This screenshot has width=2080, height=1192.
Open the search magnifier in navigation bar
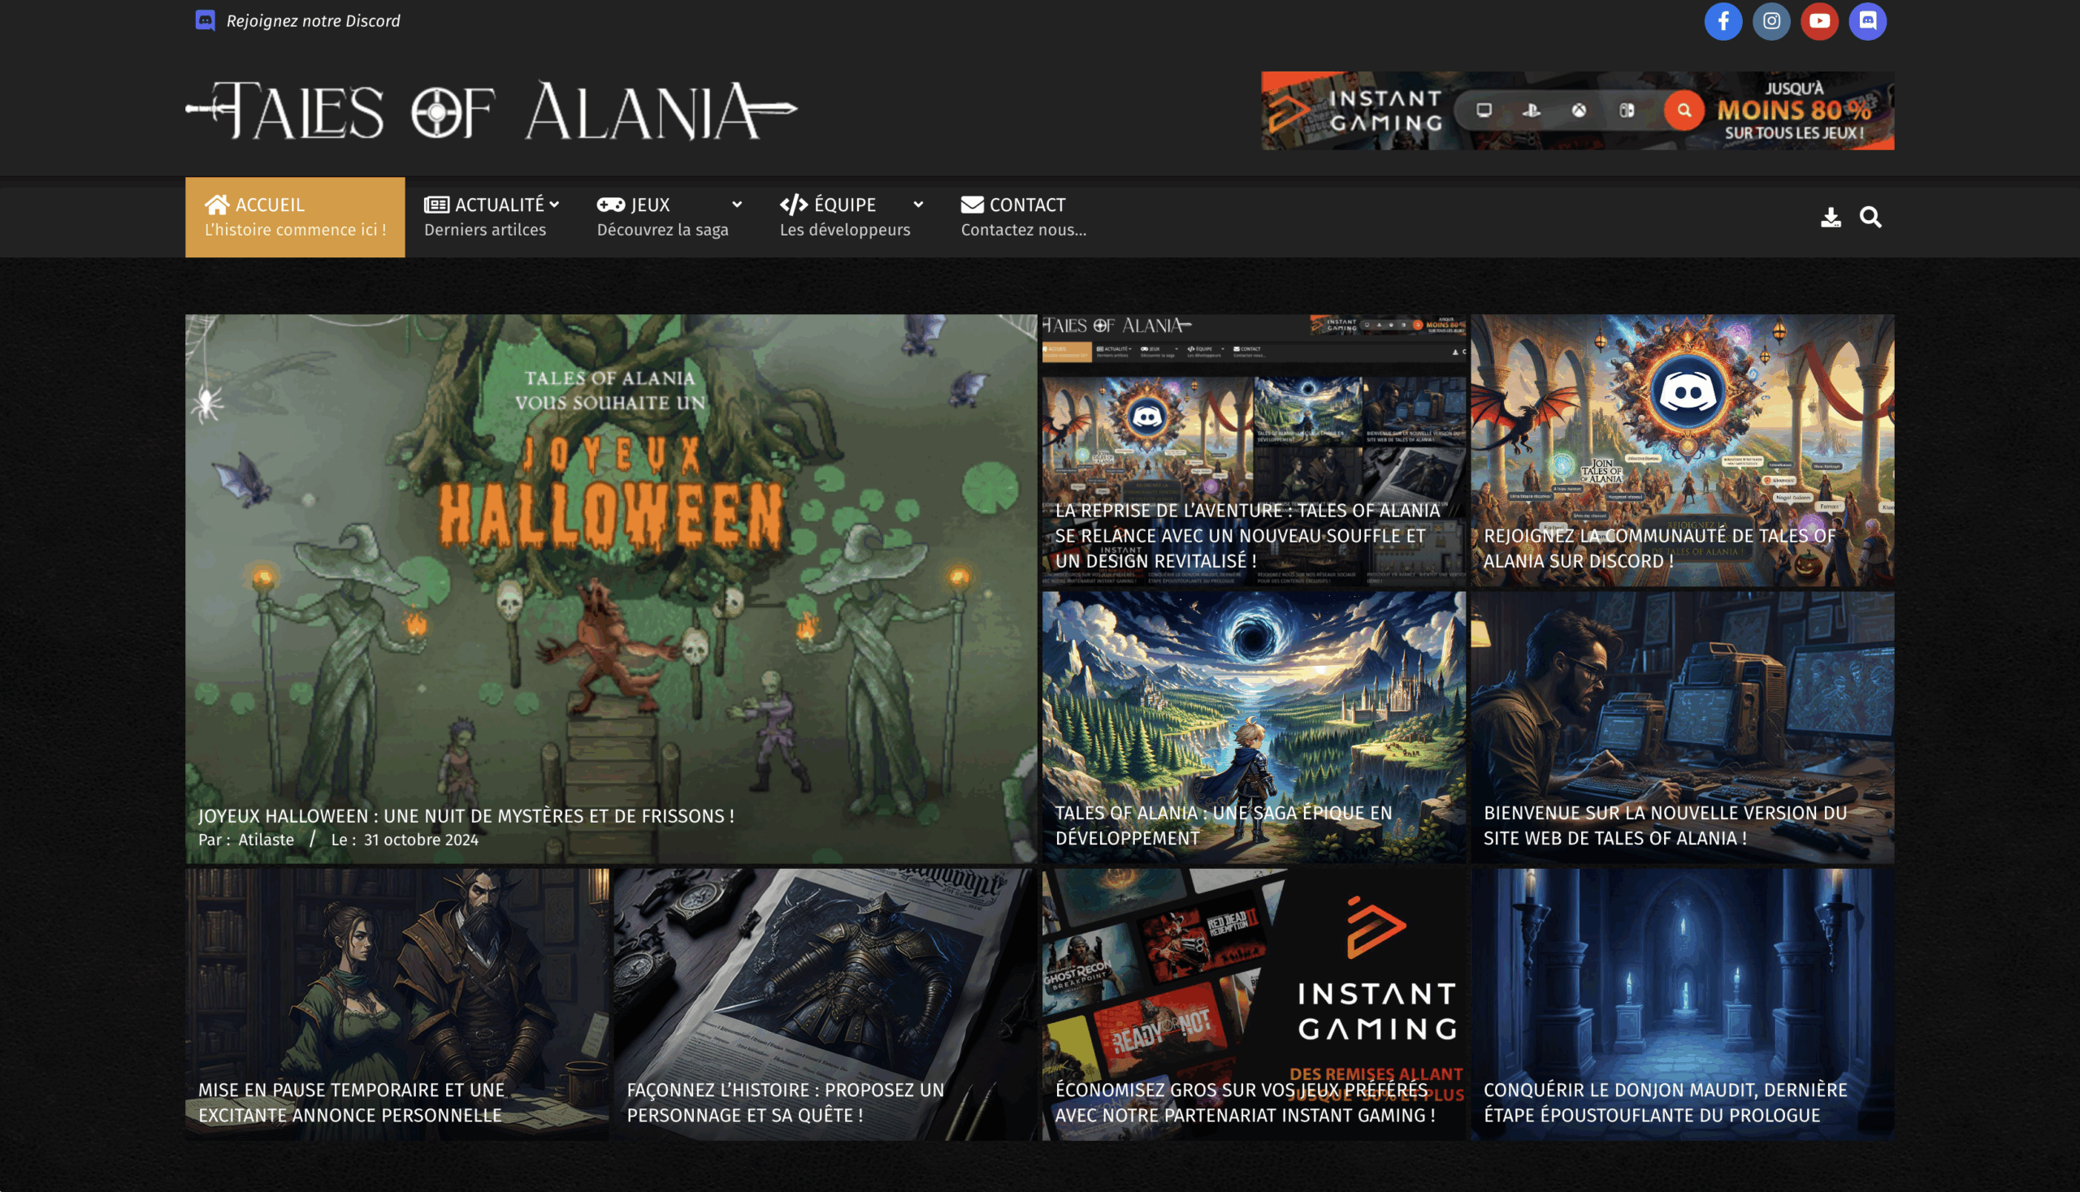click(x=1870, y=217)
